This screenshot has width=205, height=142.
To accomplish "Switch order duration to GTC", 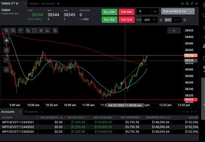I will coord(177,20).
